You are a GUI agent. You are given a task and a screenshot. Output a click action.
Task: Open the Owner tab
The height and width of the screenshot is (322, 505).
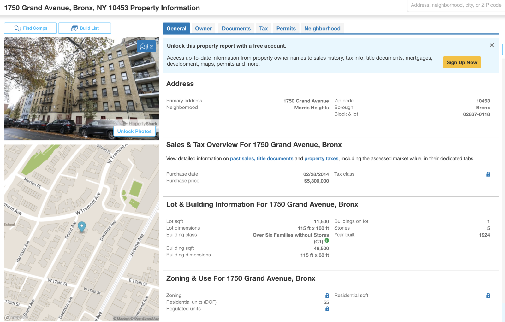point(203,29)
